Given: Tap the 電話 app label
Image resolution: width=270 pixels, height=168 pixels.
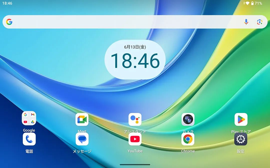Looking at the screenshot, I should pyautogui.click(x=29, y=151).
